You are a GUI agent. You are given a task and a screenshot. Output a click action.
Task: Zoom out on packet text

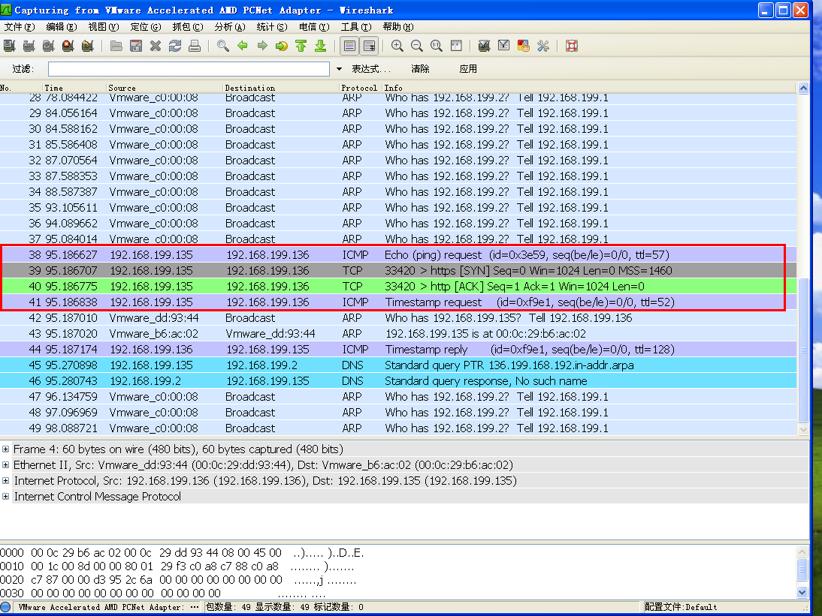(x=417, y=46)
